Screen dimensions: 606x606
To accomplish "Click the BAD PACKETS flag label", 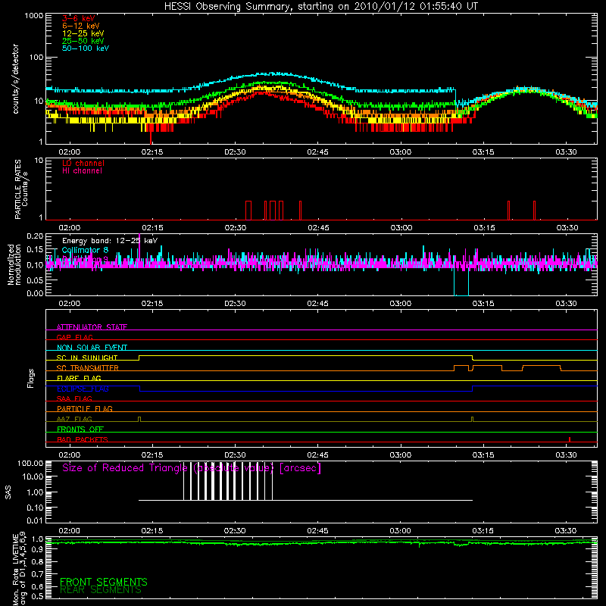I will click(83, 439).
